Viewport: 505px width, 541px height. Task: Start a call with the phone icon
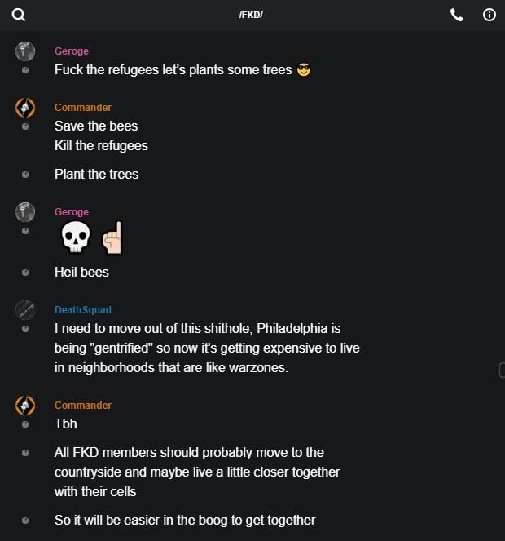457,15
